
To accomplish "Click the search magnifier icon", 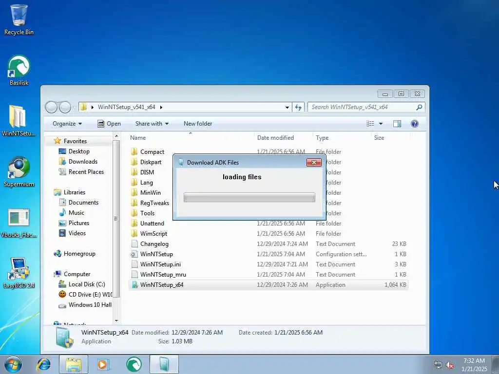I will coord(419,107).
